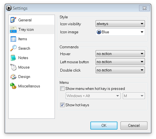Click the Icon image label
The height and width of the screenshot is (139, 156).
click(x=69, y=32)
